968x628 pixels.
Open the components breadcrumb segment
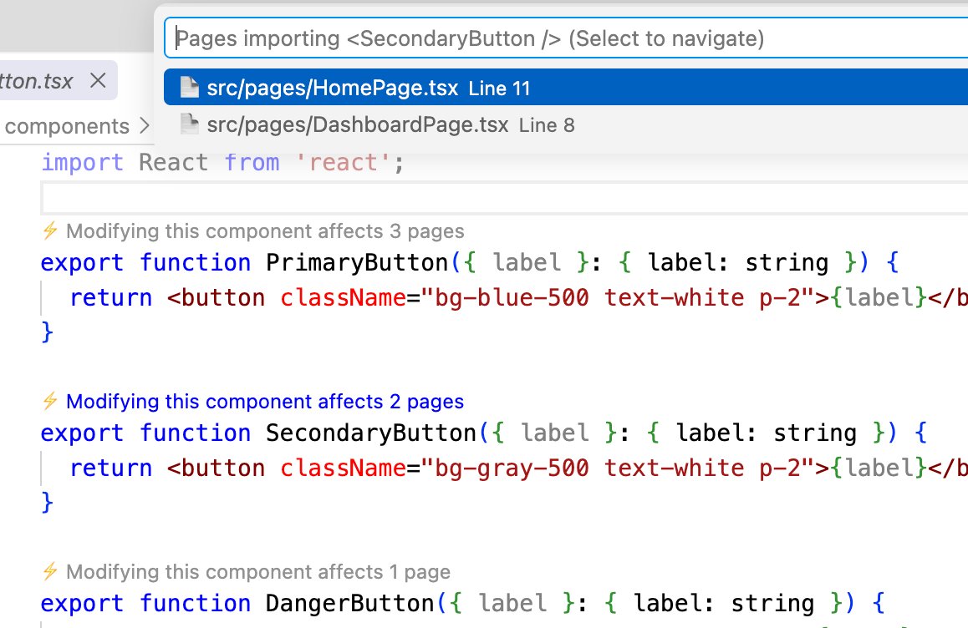pyautogui.click(x=67, y=126)
